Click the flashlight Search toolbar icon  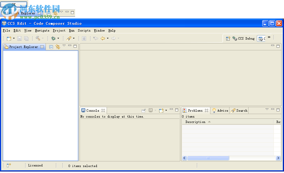(69, 38)
